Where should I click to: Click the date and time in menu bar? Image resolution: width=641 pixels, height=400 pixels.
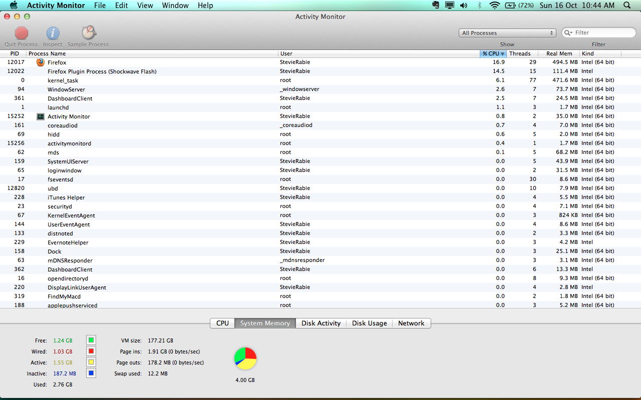(576, 5)
